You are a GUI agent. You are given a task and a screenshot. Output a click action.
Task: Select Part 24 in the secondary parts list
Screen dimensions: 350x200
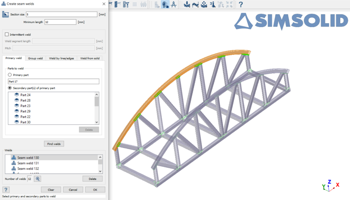25,95
